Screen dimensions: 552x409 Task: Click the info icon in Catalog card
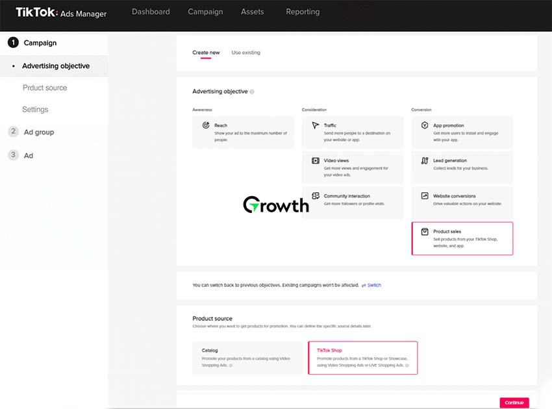click(x=231, y=366)
